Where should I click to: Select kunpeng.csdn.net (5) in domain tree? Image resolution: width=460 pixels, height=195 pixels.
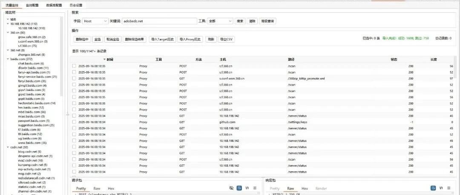click(x=32, y=165)
